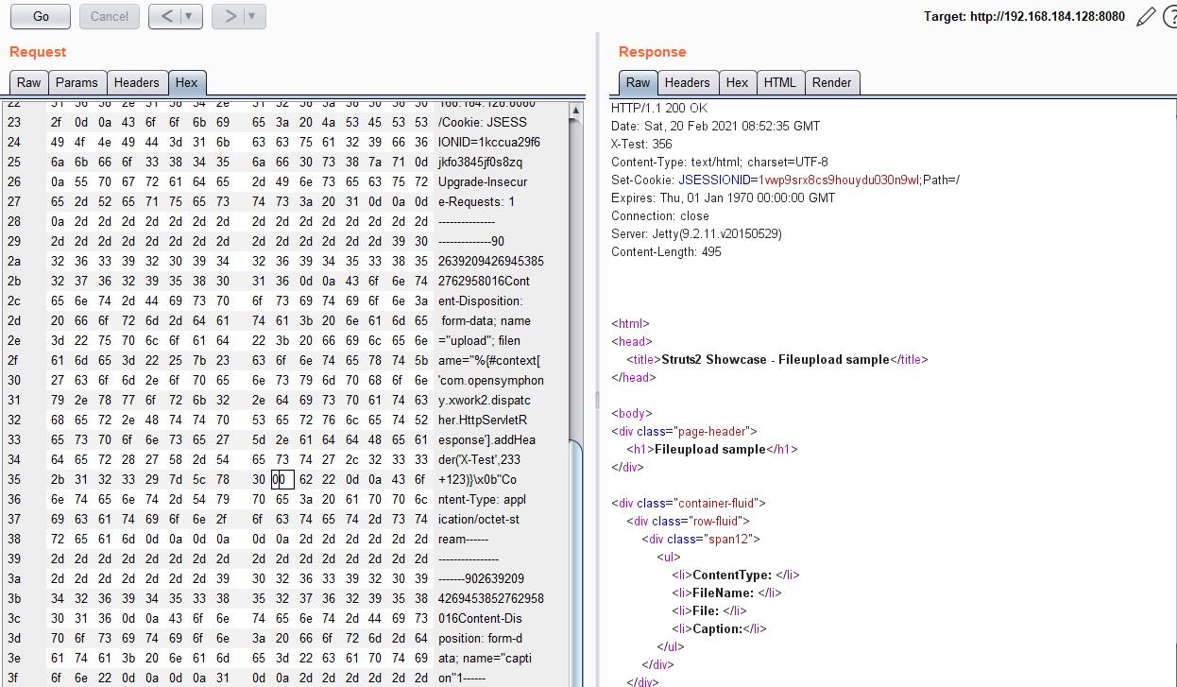Open the Response Headers tab
Image resolution: width=1177 pixels, height=687 pixels.
click(687, 82)
